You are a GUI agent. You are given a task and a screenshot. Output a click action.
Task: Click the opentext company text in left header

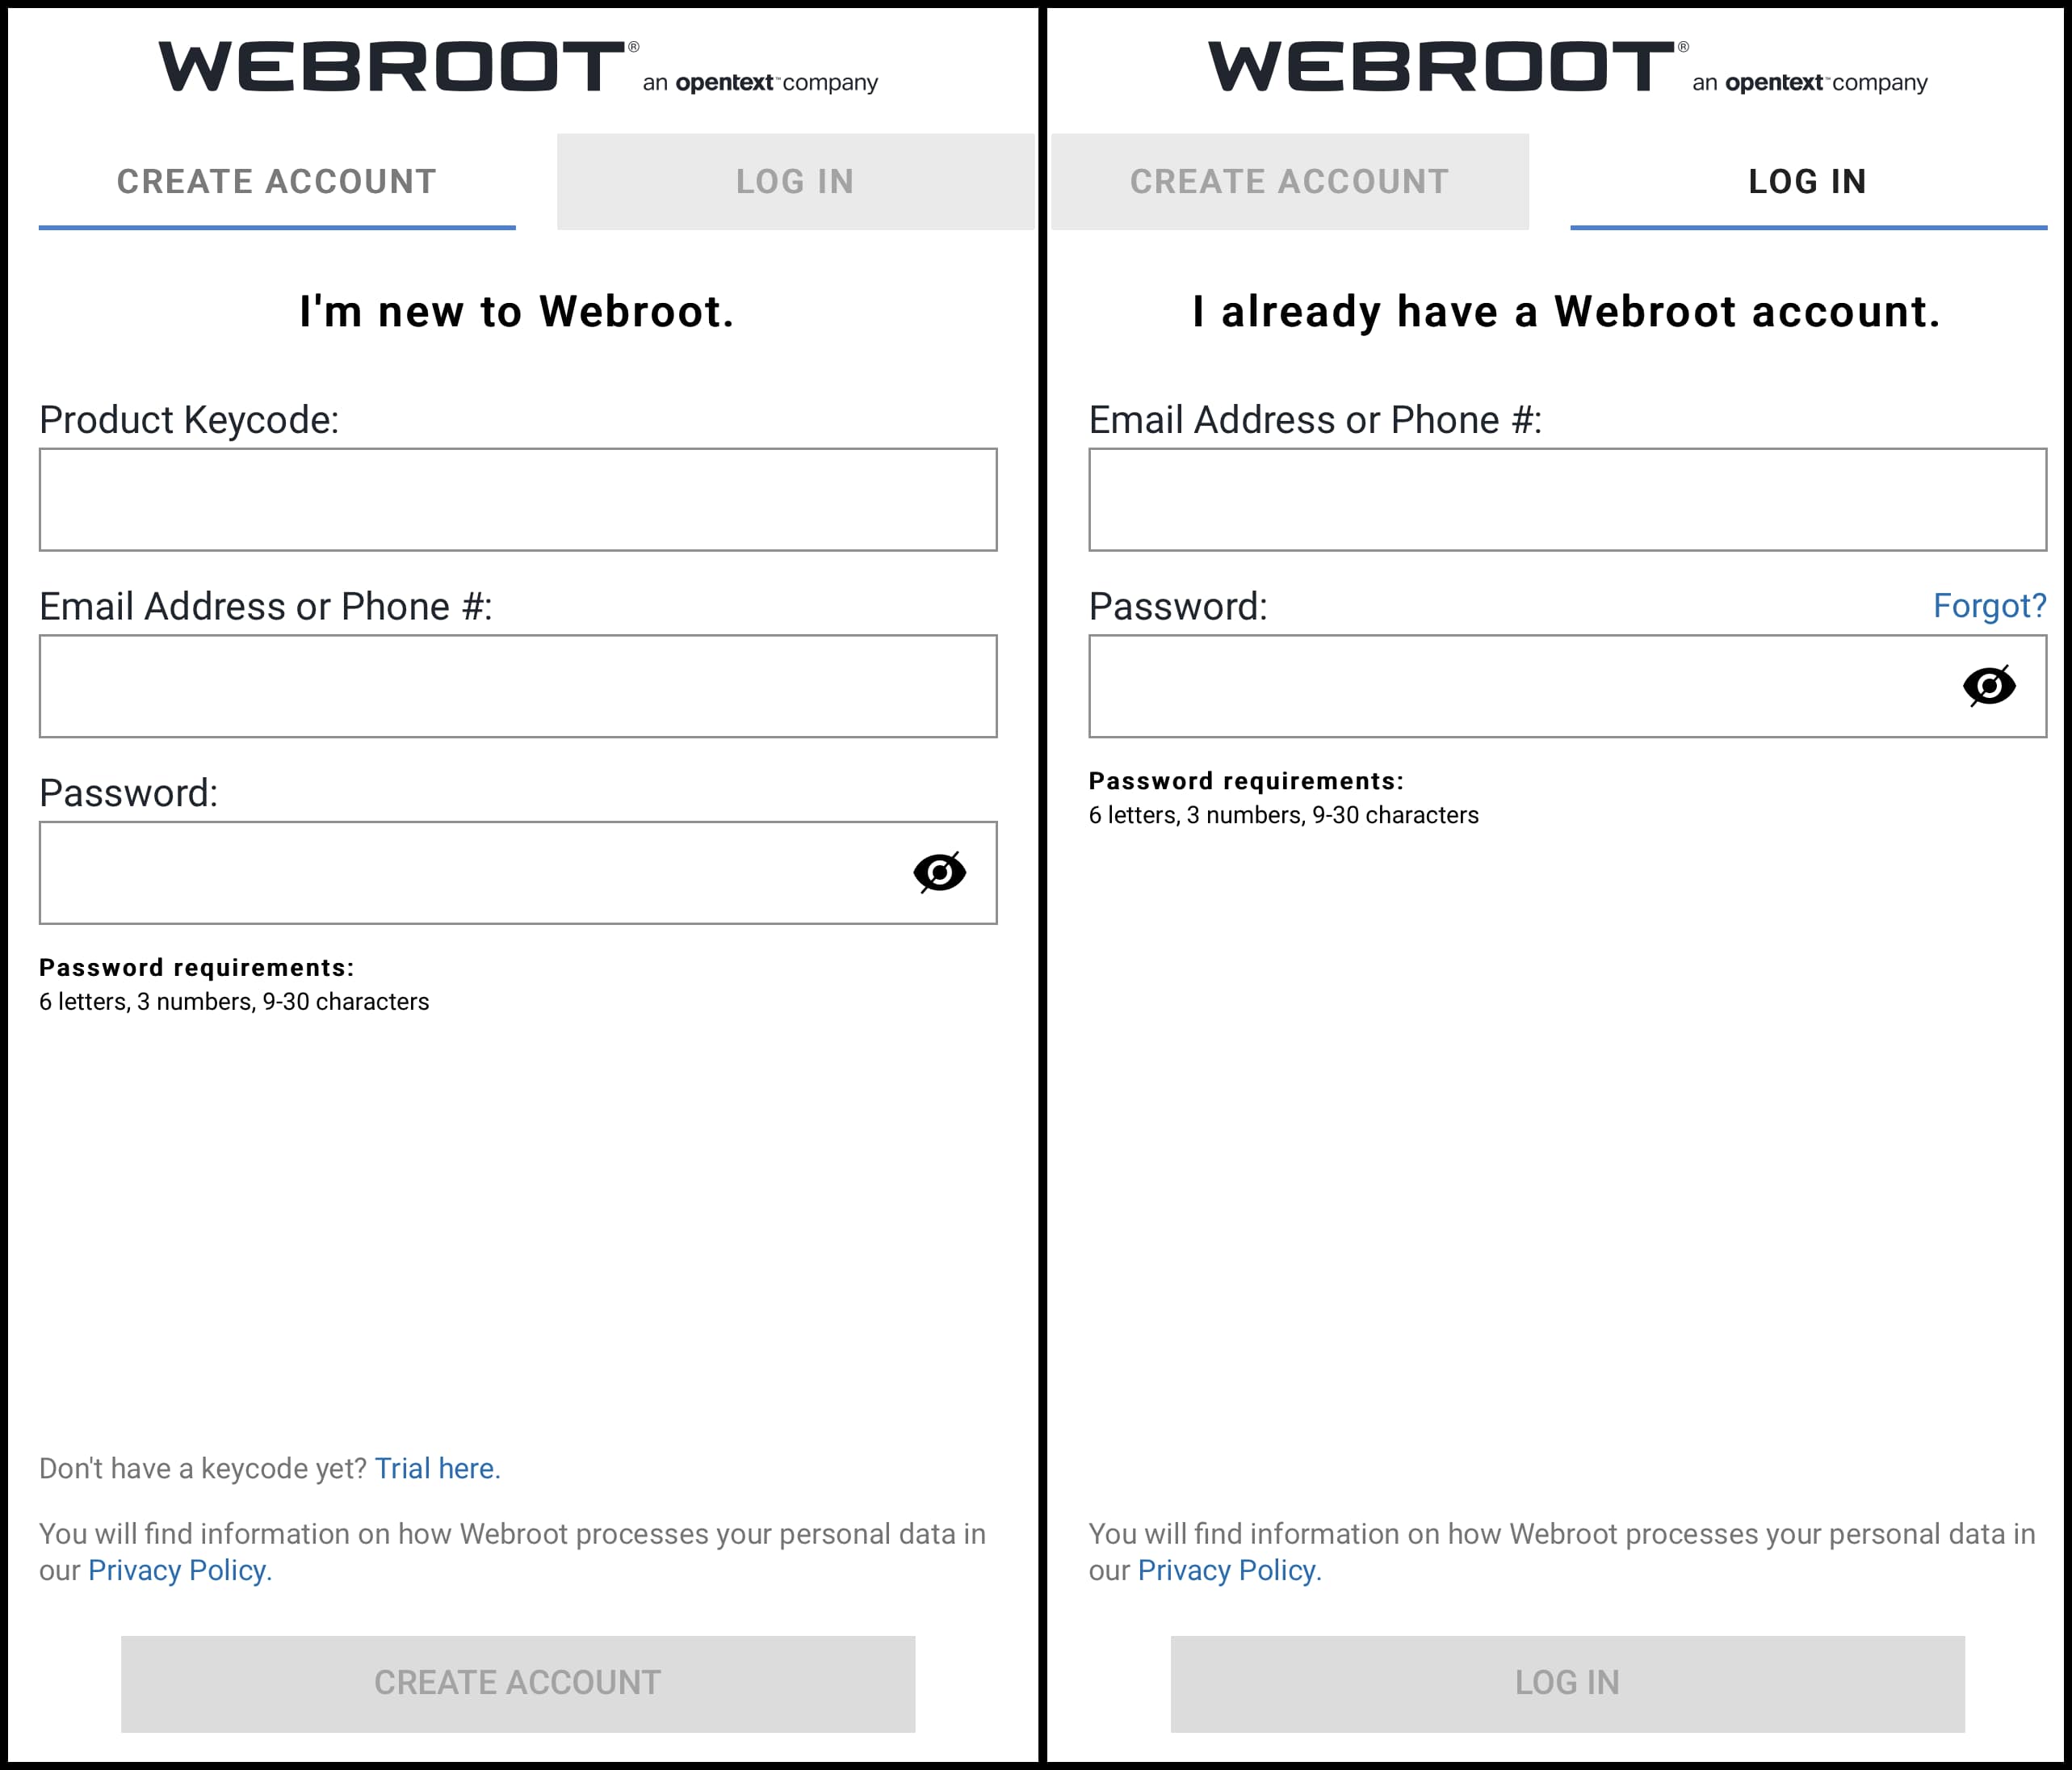pos(760,82)
